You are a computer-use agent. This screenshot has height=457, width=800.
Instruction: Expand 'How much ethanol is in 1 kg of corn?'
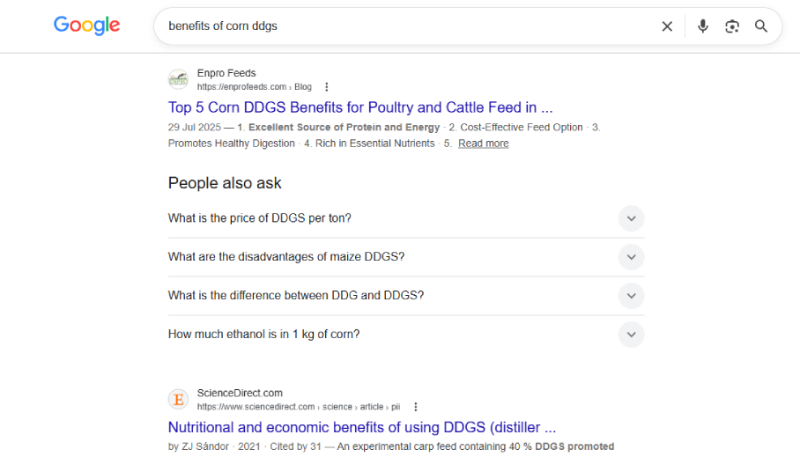pos(406,335)
